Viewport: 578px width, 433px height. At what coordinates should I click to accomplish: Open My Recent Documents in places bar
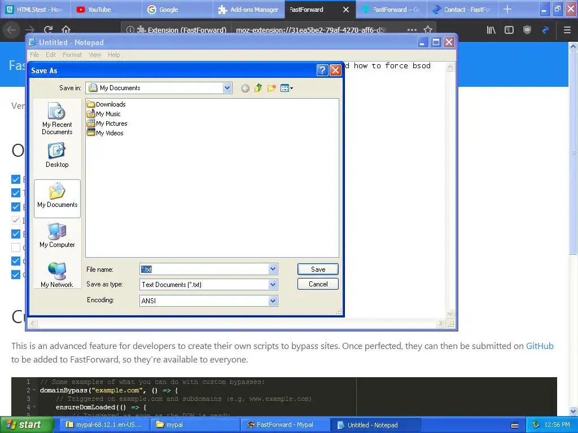(x=57, y=118)
